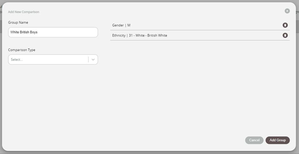
Task: Delete the Gender | M filter with its trash icon
Action: click(x=285, y=25)
